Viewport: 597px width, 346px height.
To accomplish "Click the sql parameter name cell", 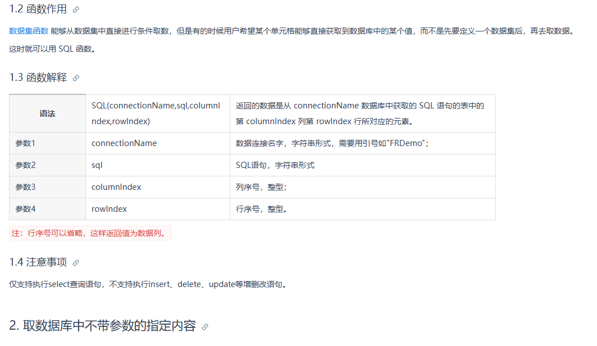I will pyautogui.click(x=158, y=165).
